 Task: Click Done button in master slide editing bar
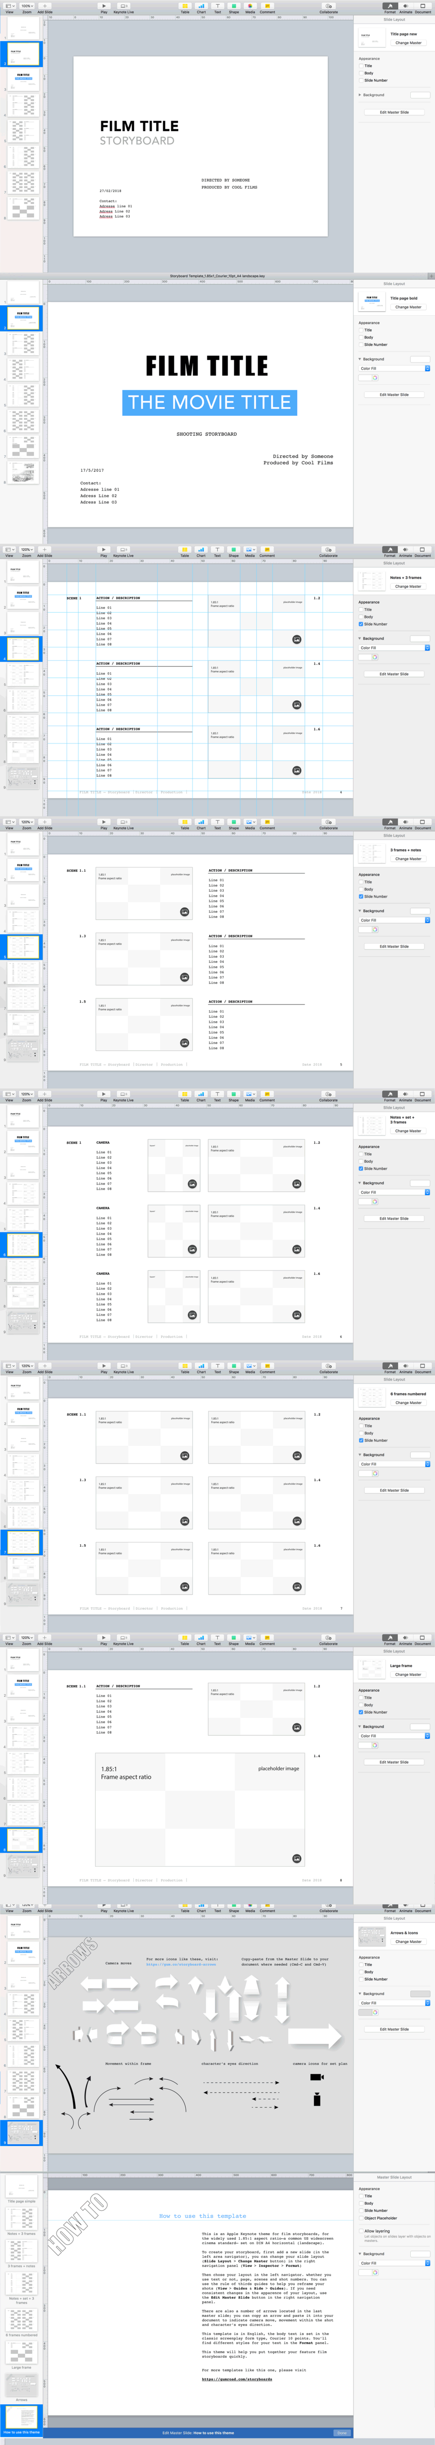click(342, 2433)
